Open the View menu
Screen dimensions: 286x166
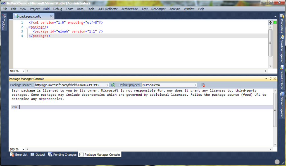23,9
